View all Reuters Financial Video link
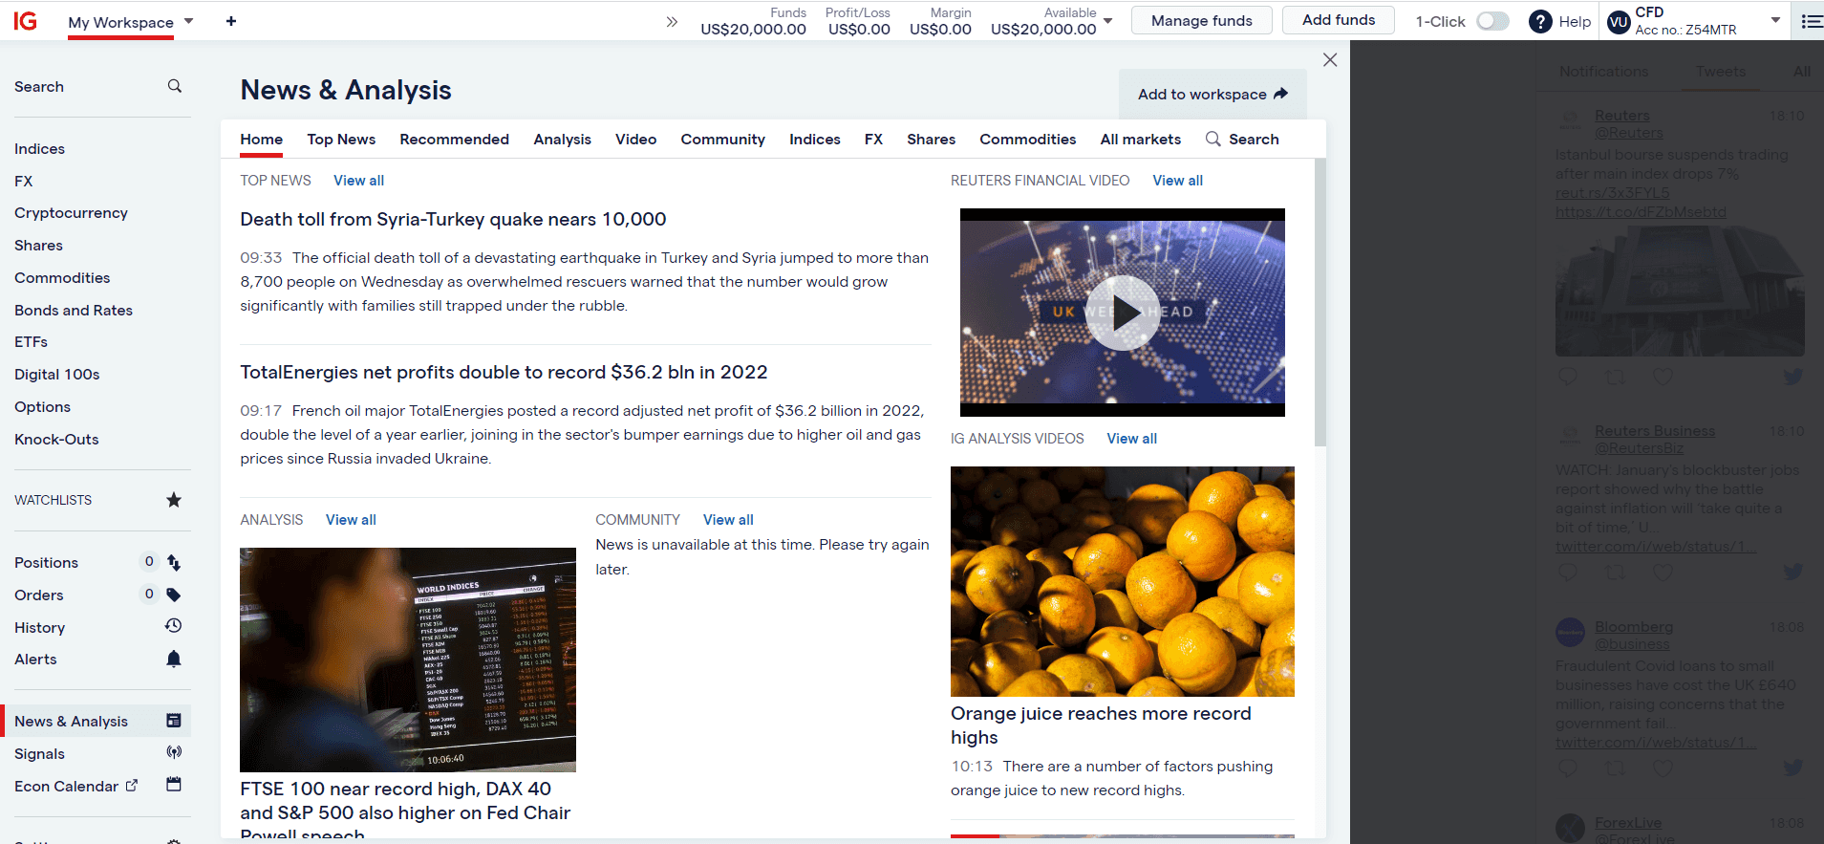 coord(1178,181)
